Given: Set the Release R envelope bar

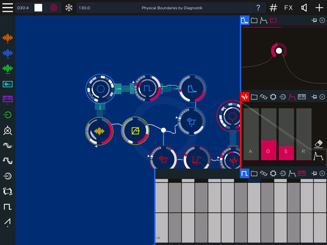Looking at the screenshot, I should (x=304, y=134).
